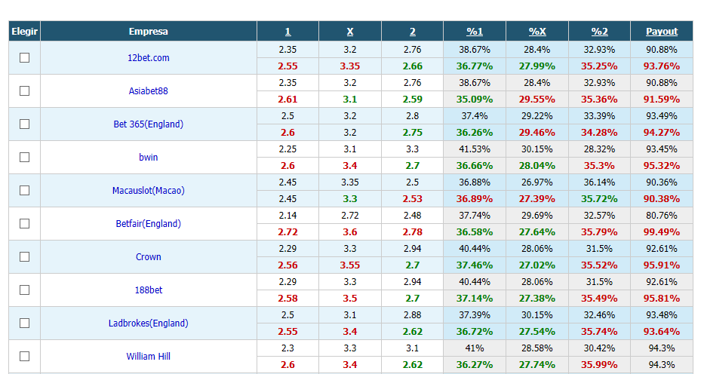The width and height of the screenshot is (701, 374).
Task: Enable the Macauslot(Macao) checkbox
Action: pyautogui.click(x=25, y=190)
